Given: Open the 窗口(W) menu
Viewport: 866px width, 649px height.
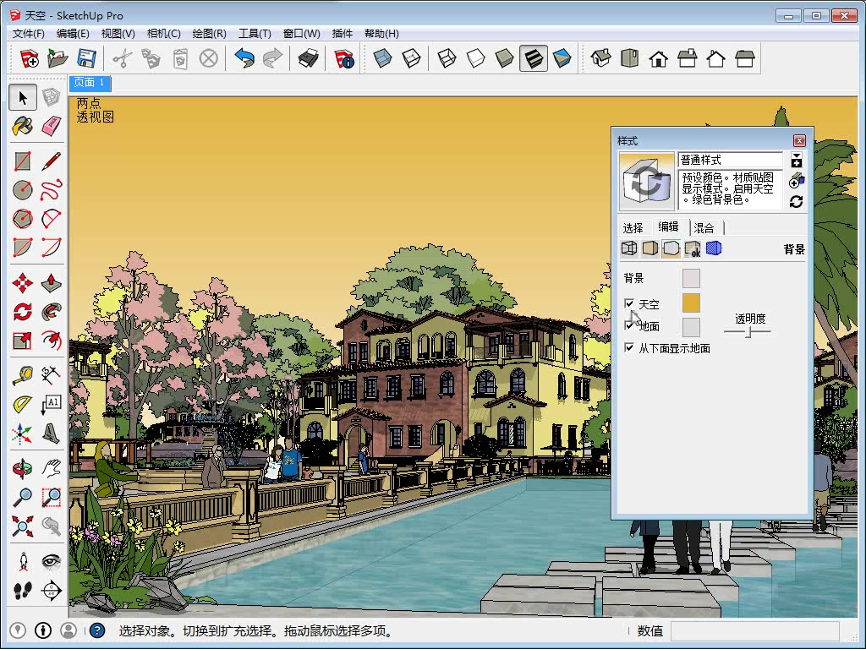Looking at the screenshot, I should click(x=301, y=34).
